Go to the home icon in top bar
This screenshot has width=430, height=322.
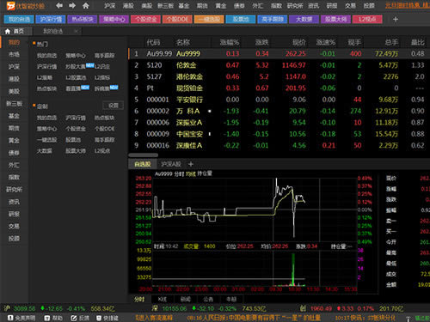pyautogui.click(x=85, y=5)
